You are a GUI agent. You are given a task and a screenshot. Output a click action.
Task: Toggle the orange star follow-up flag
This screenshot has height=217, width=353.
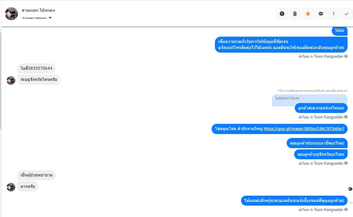[308, 14]
